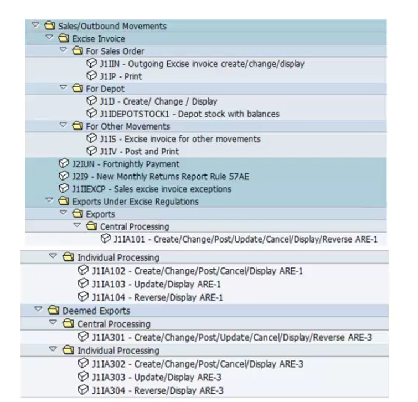Click the J1IA104 transaction cube icon
Screen dimensions: 418x402
click(83, 297)
